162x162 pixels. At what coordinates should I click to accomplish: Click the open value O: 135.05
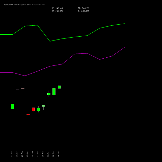57,11
